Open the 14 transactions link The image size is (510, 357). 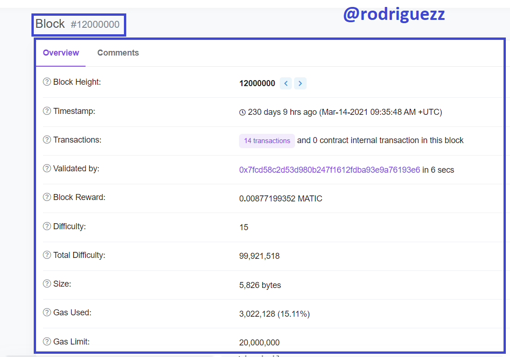point(267,141)
